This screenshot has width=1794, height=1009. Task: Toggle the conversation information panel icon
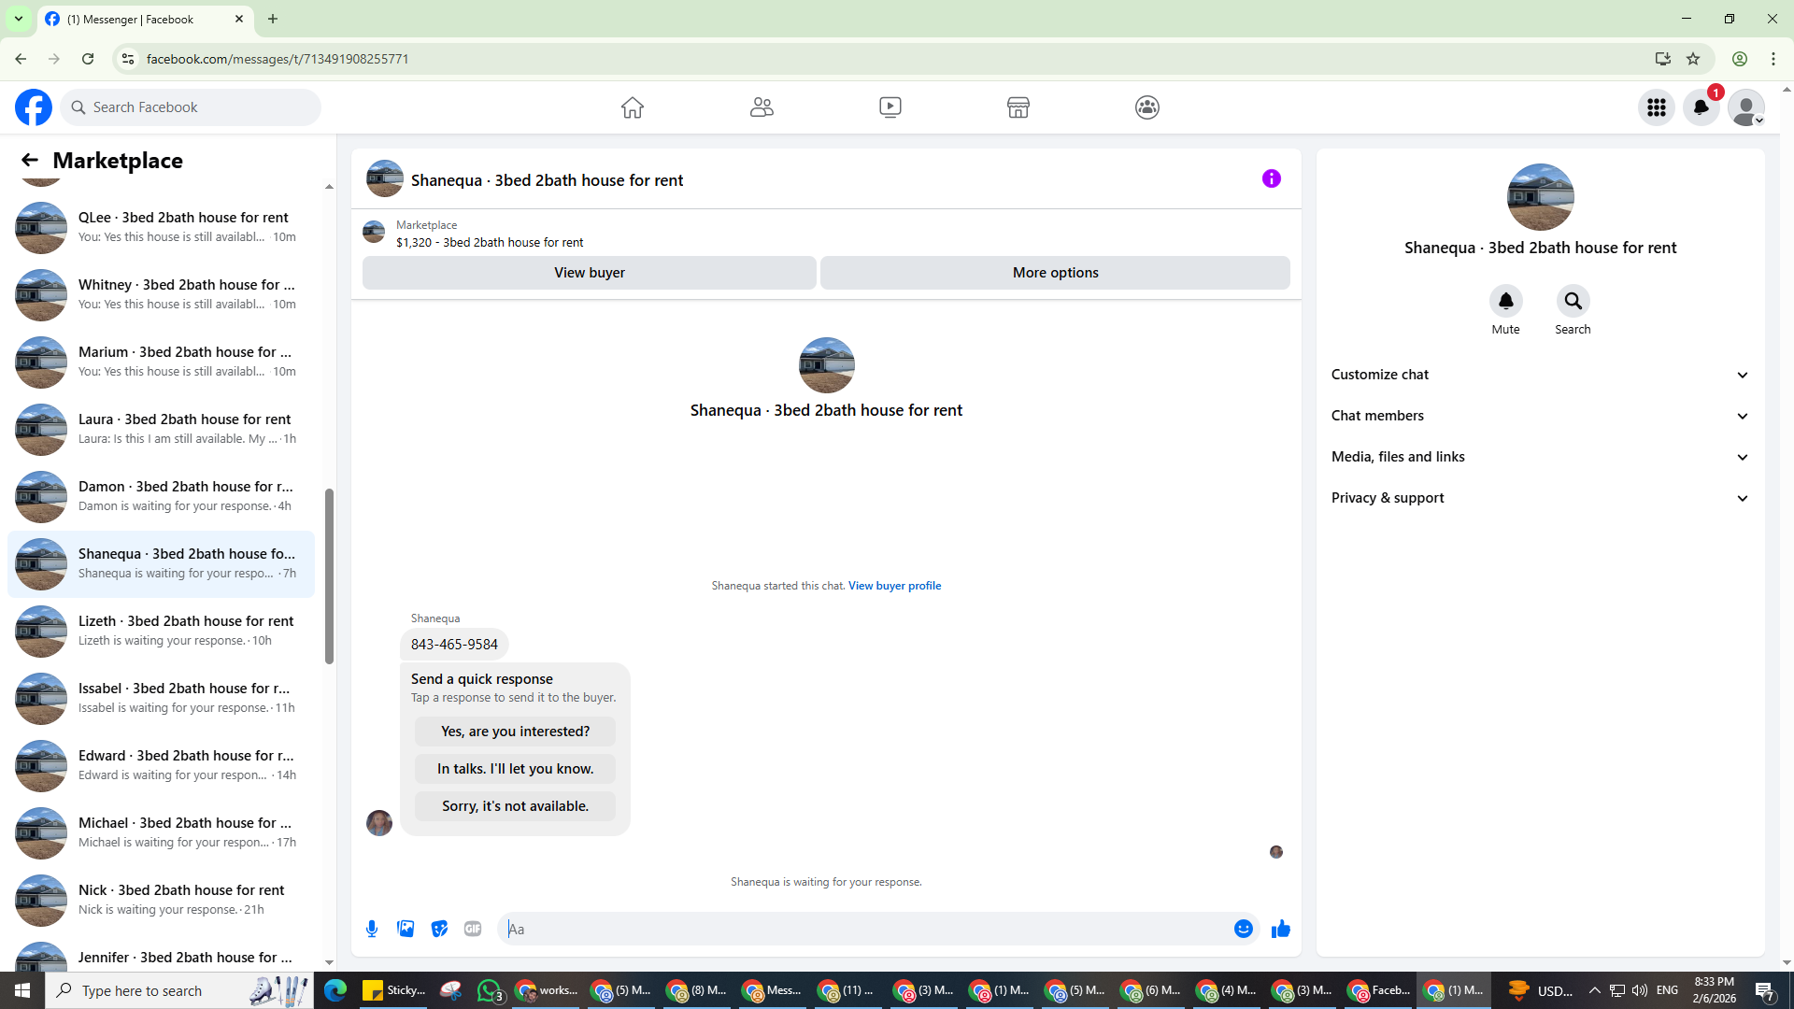(1271, 178)
